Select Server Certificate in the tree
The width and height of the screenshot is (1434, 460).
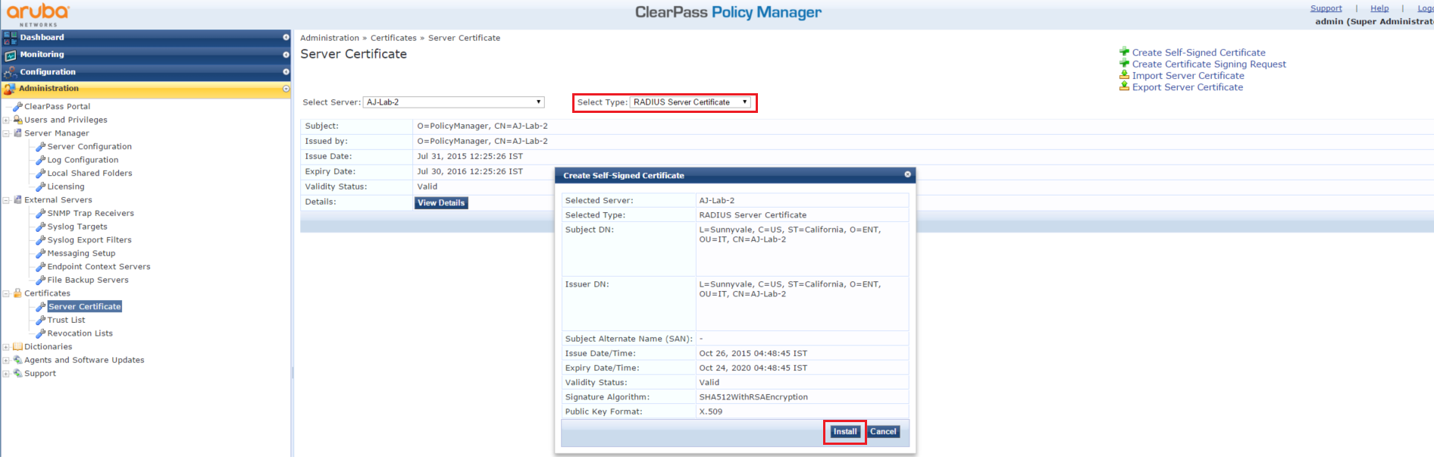(84, 307)
